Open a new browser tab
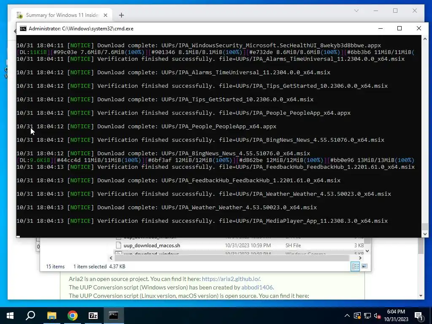 coord(121,15)
